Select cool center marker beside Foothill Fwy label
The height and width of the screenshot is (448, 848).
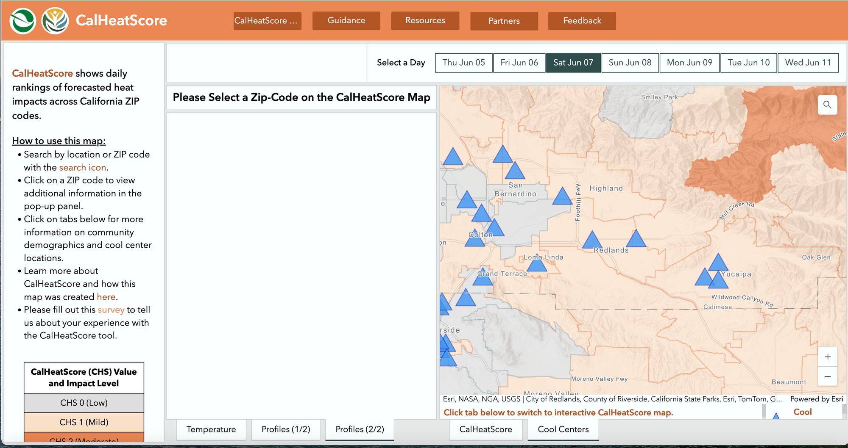[x=563, y=196]
